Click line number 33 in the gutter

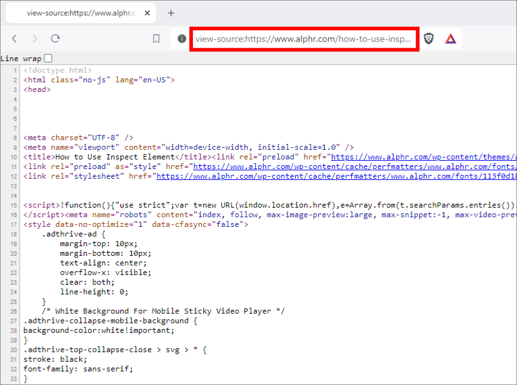coord(14,379)
